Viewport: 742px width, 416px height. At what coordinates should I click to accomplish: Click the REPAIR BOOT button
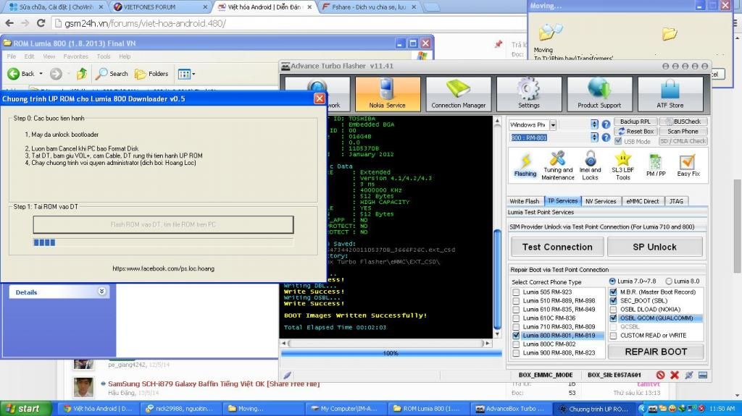[655, 352]
